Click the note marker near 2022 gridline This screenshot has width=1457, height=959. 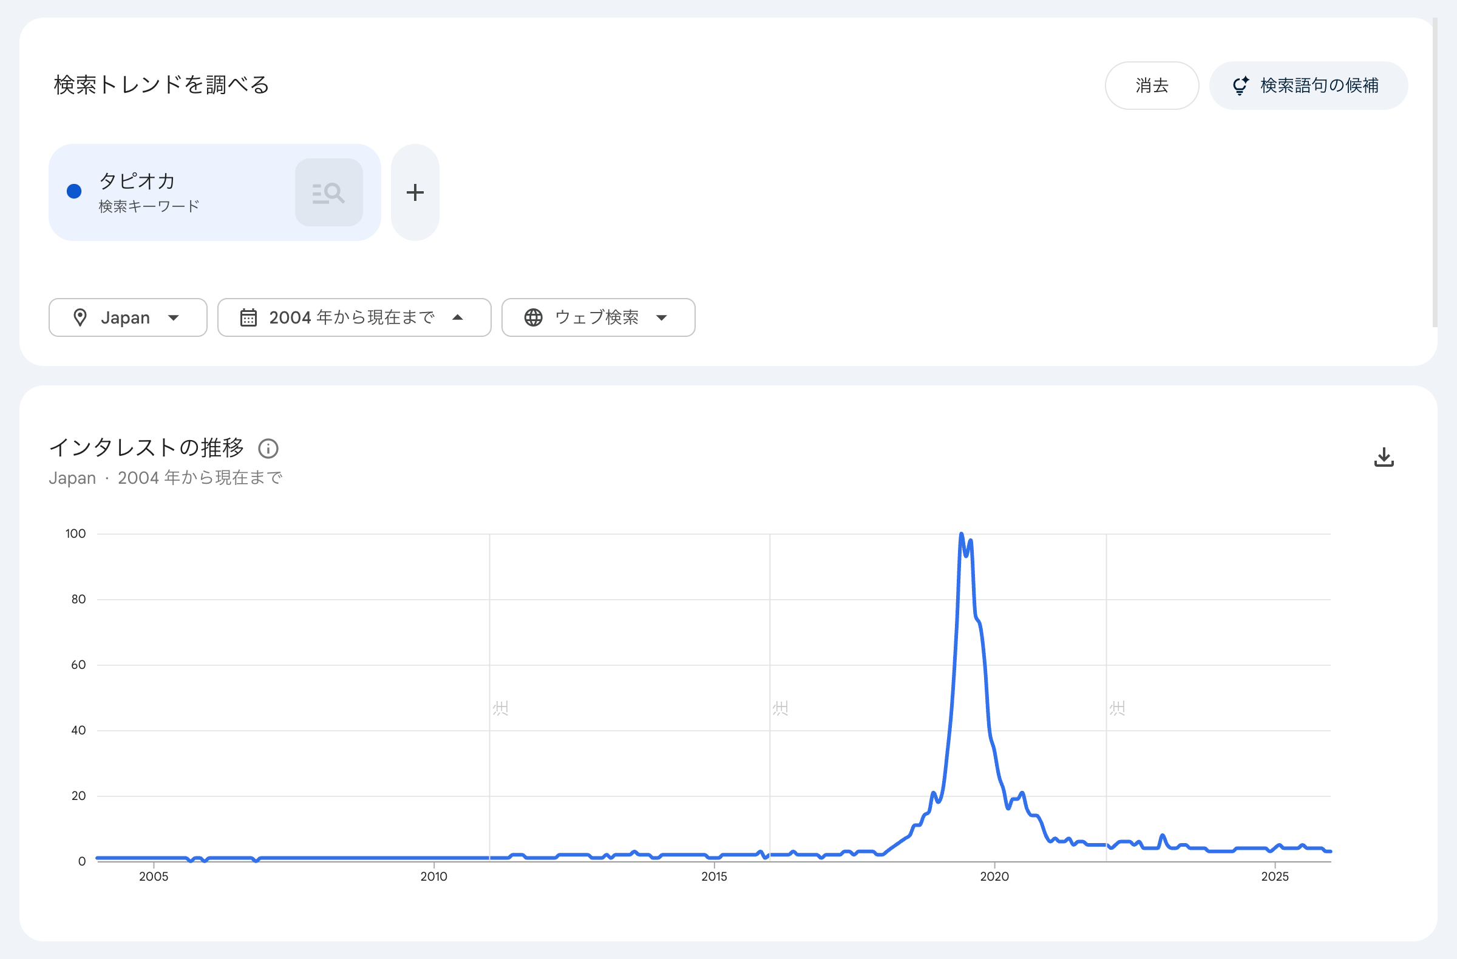click(x=1117, y=708)
